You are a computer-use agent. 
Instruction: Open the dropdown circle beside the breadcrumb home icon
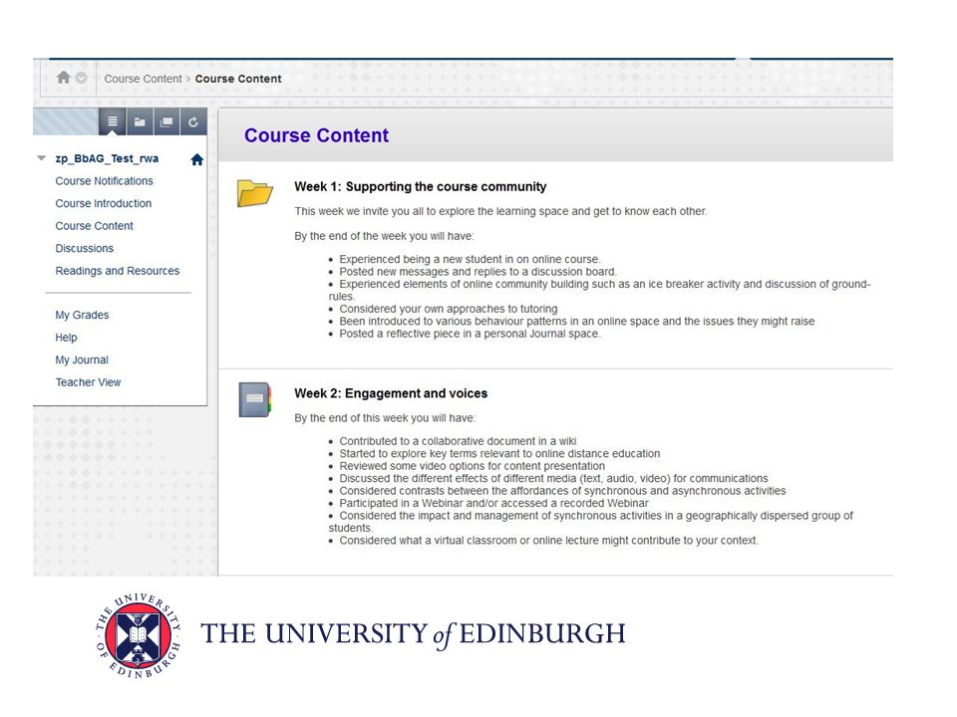[x=81, y=78]
